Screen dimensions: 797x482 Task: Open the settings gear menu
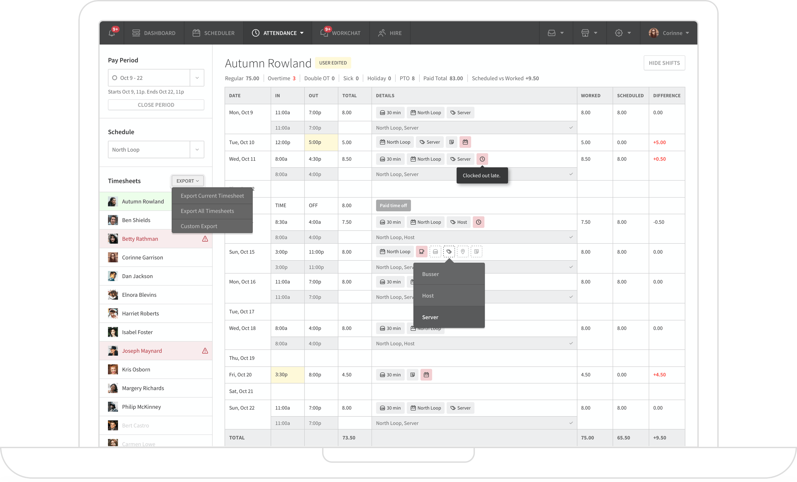click(x=619, y=33)
